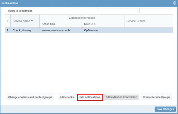Sort by the Action URL column header
The width and height of the screenshot is (178, 114).
[61, 24]
